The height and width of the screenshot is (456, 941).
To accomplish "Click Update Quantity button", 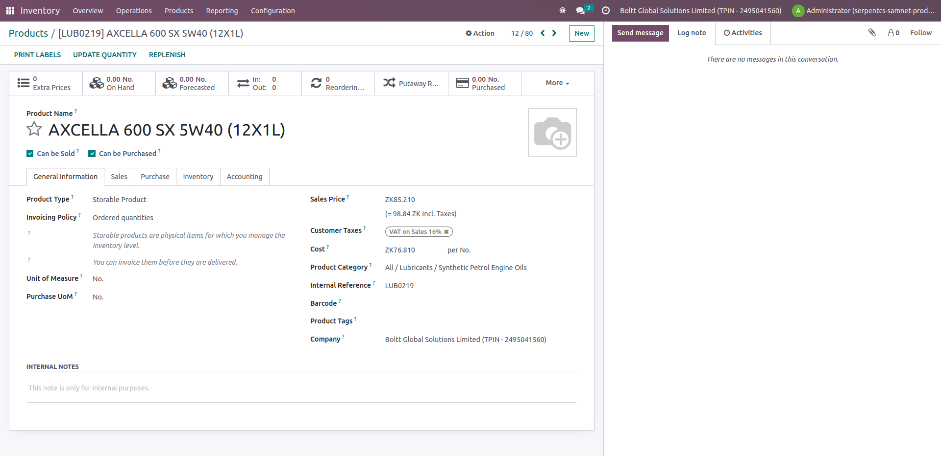I will (x=104, y=55).
